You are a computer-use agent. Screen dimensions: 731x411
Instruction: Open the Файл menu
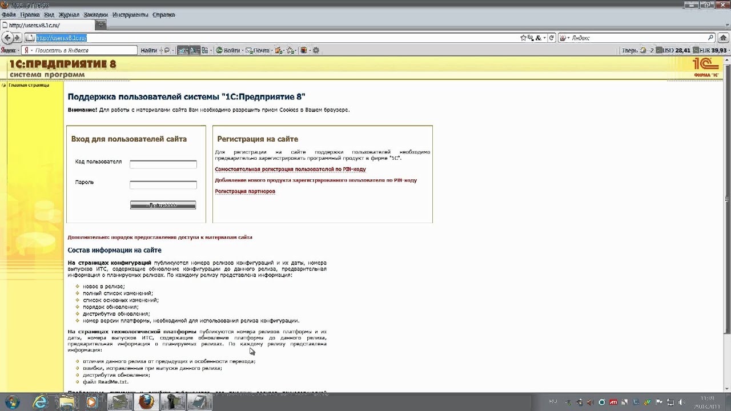9,15
